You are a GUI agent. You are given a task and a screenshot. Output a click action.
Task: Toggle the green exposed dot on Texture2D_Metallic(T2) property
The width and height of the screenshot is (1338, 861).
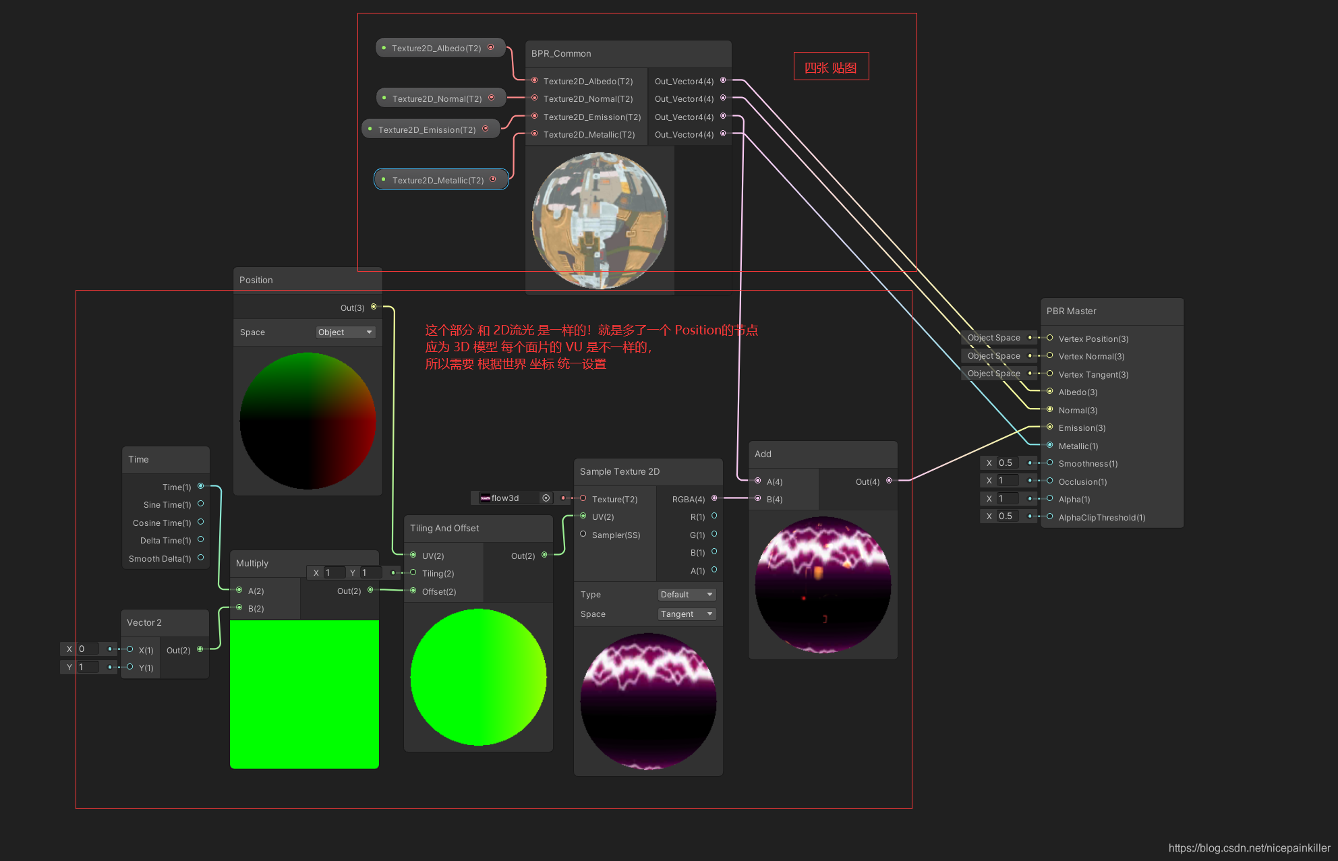click(384, 179)
